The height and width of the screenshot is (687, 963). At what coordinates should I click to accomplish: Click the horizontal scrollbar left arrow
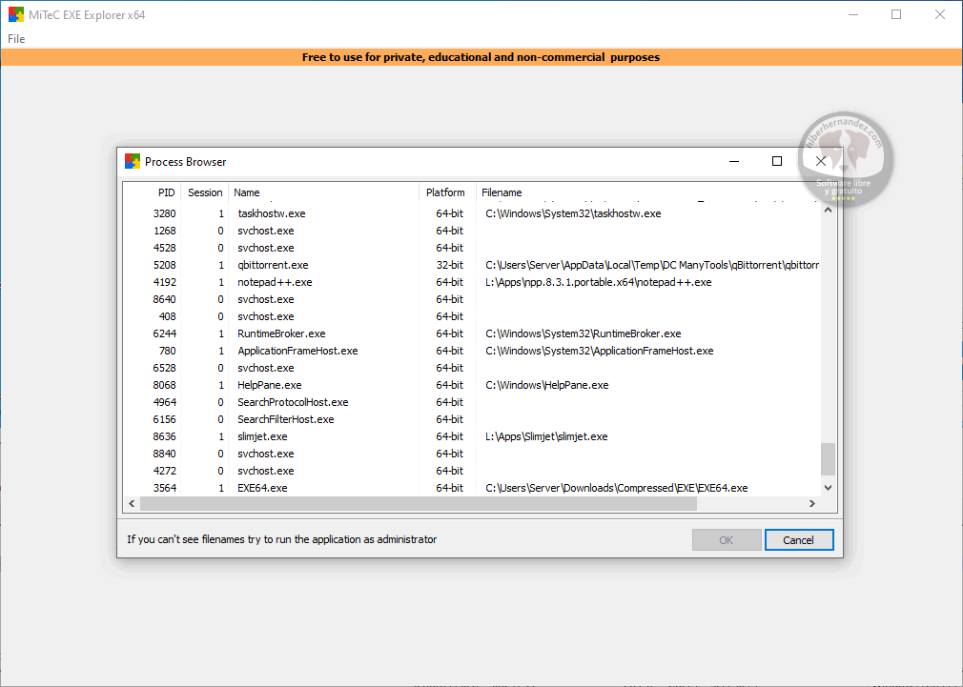click(x=132, y=503)
